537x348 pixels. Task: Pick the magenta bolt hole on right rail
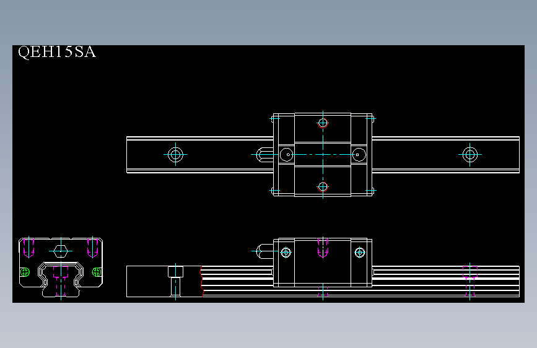coord(470,281)
